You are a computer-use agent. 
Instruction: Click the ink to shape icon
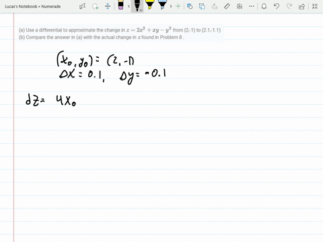coord(202,6)
